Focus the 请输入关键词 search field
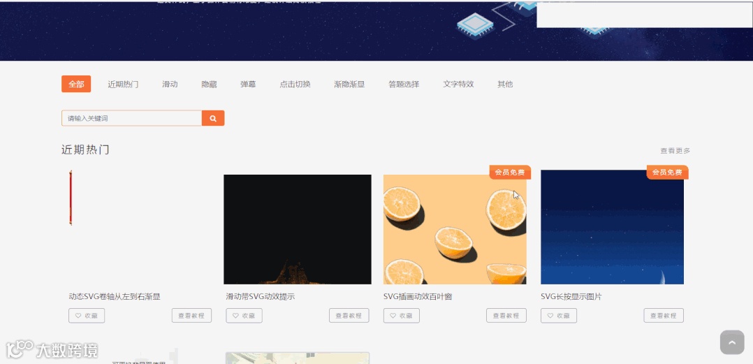Image resolution: width=753 pixels, height=364 pixels. point(131,118)
